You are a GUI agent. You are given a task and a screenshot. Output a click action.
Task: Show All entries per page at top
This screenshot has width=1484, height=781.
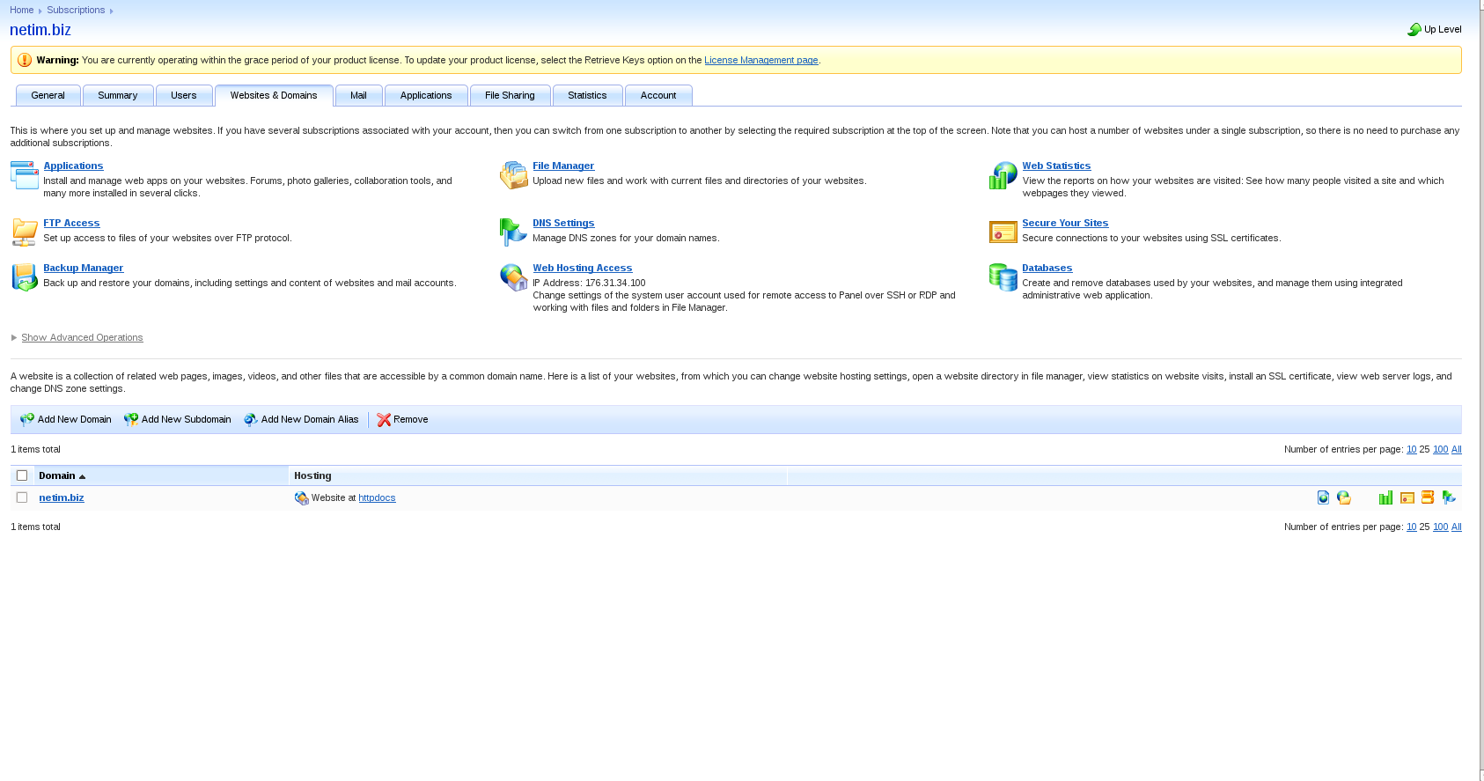1456,449
